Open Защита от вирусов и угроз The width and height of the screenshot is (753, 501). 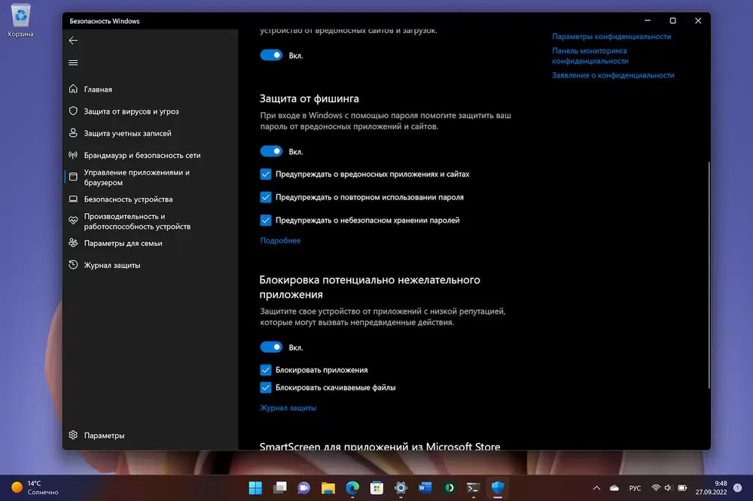point(131,111)
